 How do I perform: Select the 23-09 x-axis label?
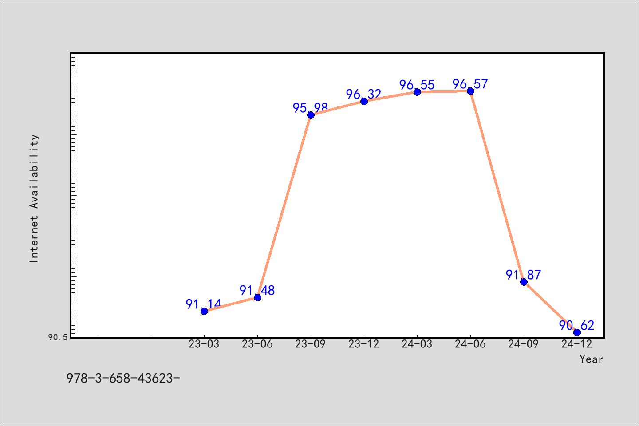[x=311, y=344]
